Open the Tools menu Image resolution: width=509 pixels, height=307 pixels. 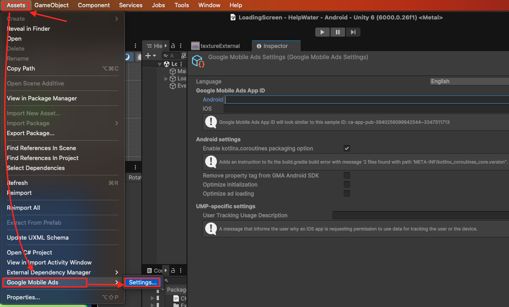coord(182,5)
